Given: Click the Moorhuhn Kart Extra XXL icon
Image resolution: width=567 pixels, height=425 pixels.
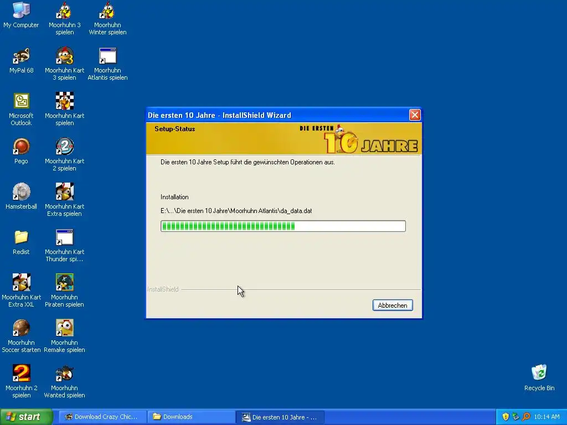Looking at the screenshot, I should [x=21, y=291].
